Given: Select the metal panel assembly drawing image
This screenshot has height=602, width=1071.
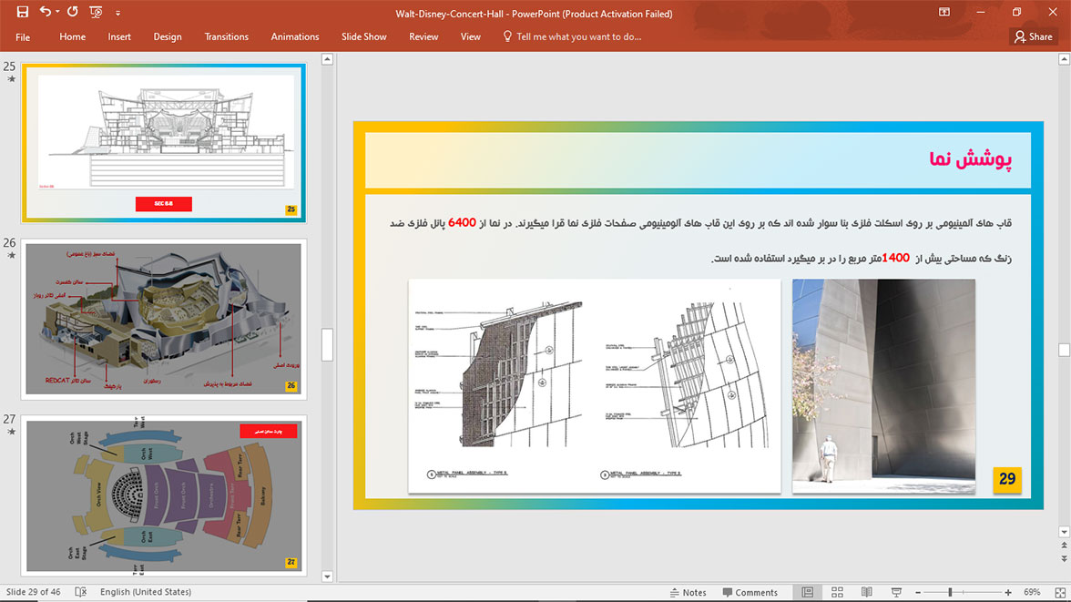Looking at the screenshot, I should click(594, 386).
